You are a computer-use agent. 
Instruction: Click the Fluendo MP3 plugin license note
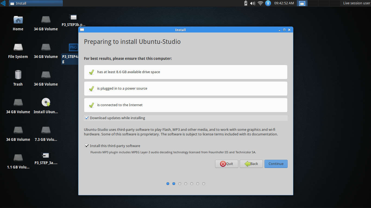click(173, 152)
